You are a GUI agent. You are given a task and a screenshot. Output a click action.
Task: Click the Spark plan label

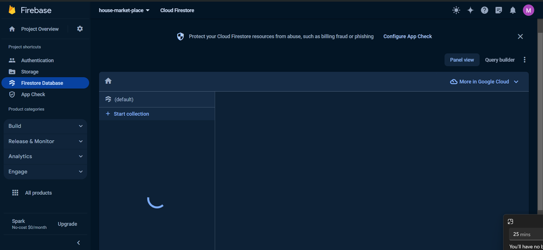pos(18,221)
